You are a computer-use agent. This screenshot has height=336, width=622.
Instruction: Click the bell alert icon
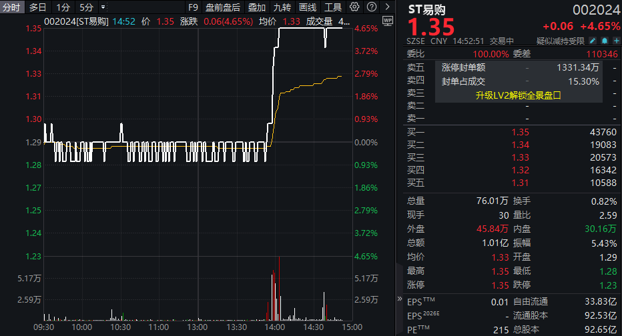point(603,41)
